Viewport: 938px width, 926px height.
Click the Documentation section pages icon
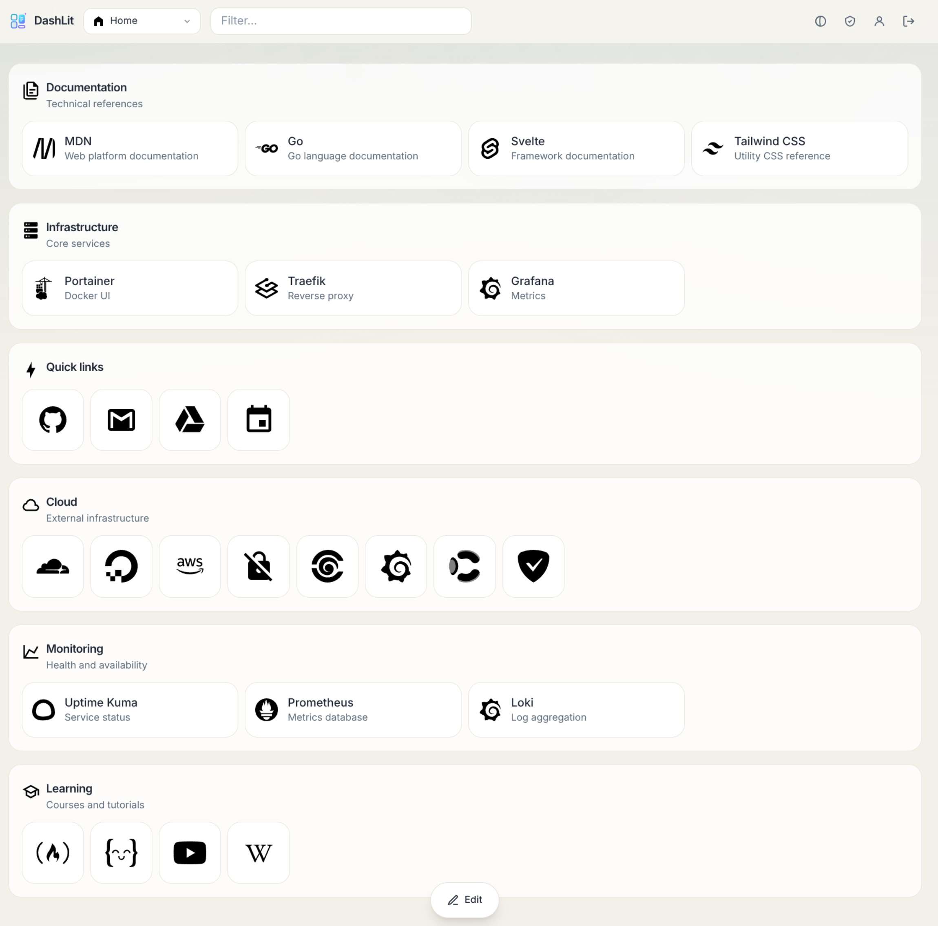point(31,90)
